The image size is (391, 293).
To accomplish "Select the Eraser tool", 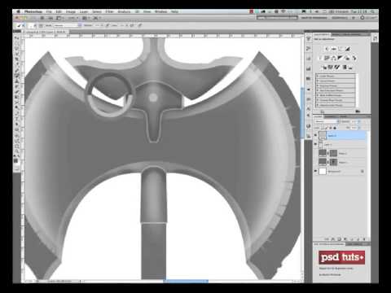I will [17, 92].
